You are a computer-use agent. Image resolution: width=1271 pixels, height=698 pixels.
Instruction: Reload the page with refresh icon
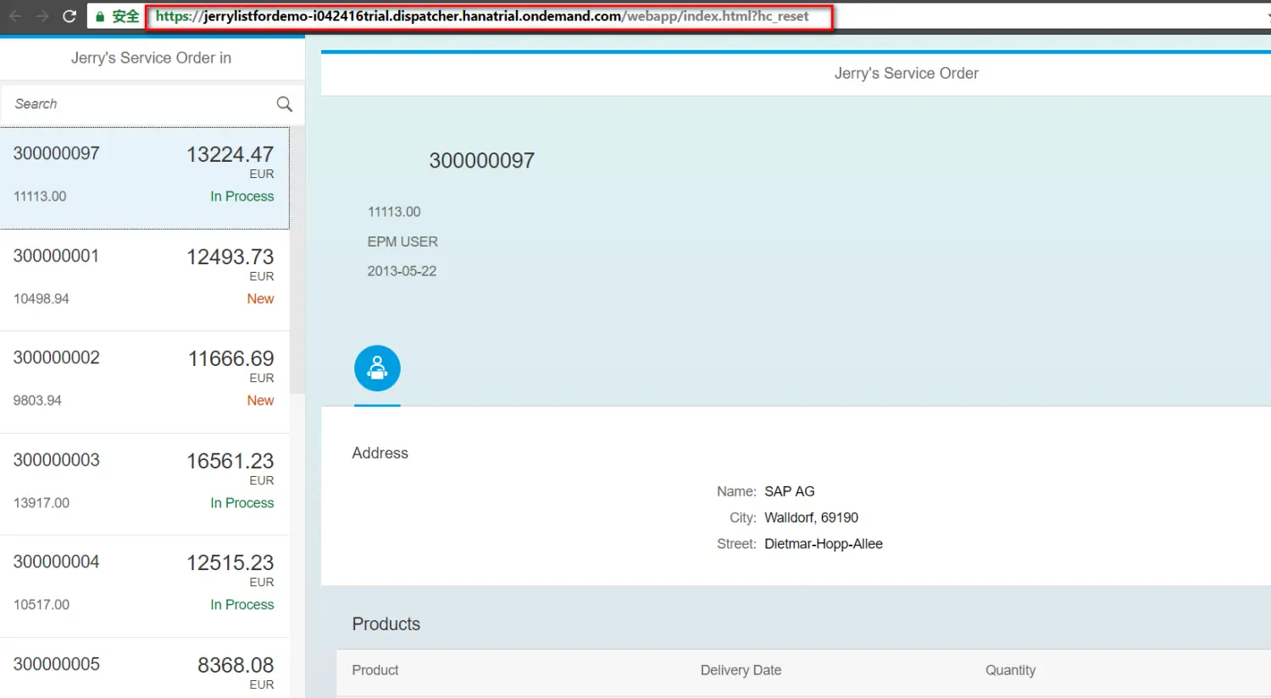click(x=69, y=16)
